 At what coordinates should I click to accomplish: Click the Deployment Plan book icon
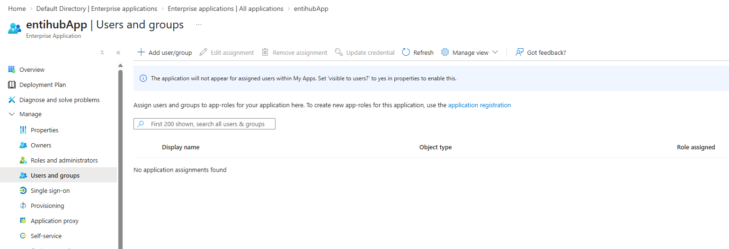click(12, 85)
